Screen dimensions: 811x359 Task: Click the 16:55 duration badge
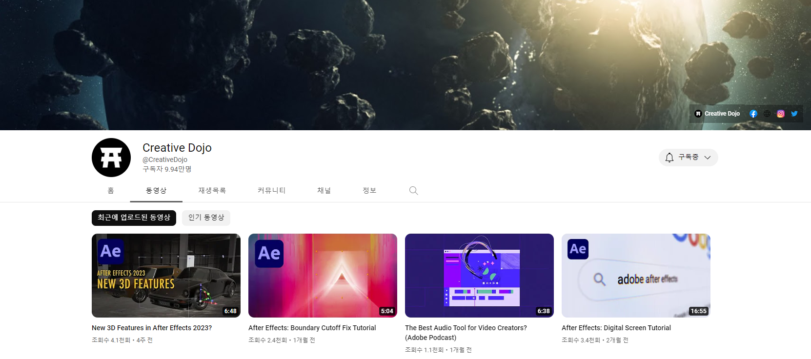pyautogui.click(x=698, y=311)
